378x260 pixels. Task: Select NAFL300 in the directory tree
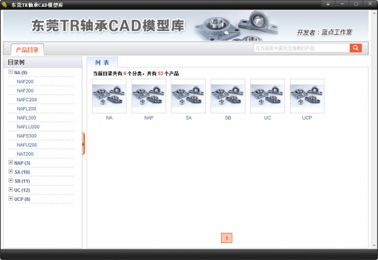26,118
